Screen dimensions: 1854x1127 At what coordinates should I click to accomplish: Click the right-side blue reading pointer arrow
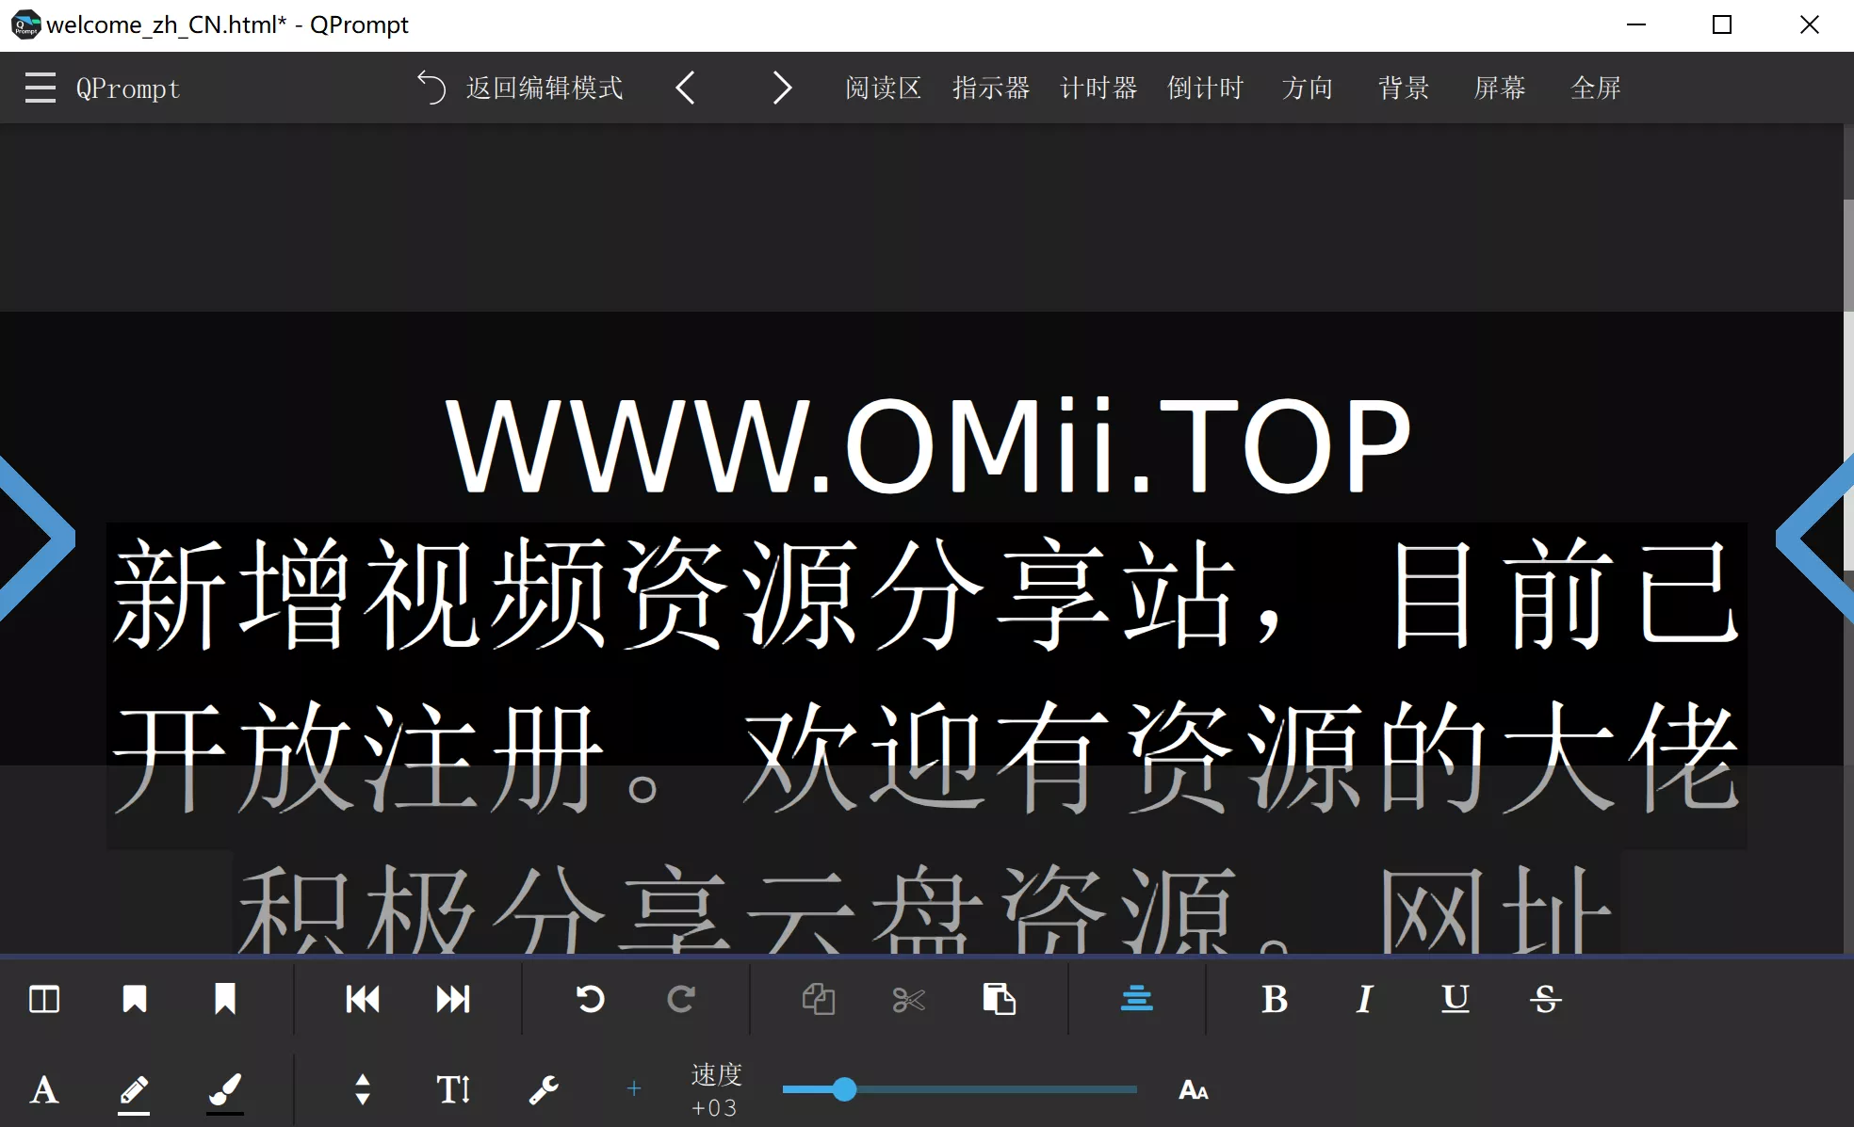pyautogui.click(x=1815, y=539)
